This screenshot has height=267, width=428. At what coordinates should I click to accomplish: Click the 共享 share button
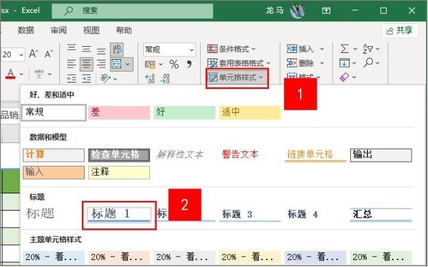[400, 30]
